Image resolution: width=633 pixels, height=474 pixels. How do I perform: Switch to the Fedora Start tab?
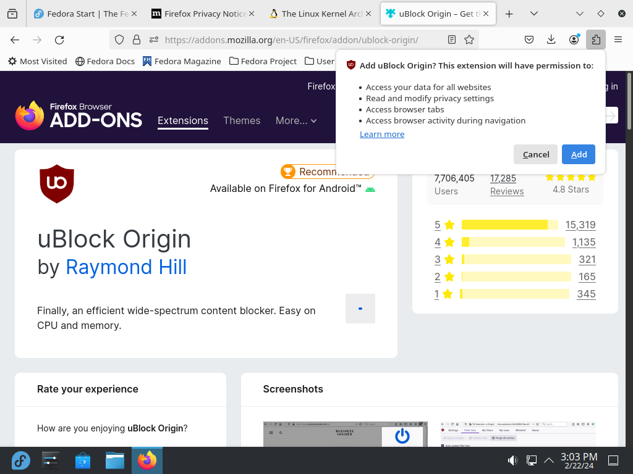[85, 14]
